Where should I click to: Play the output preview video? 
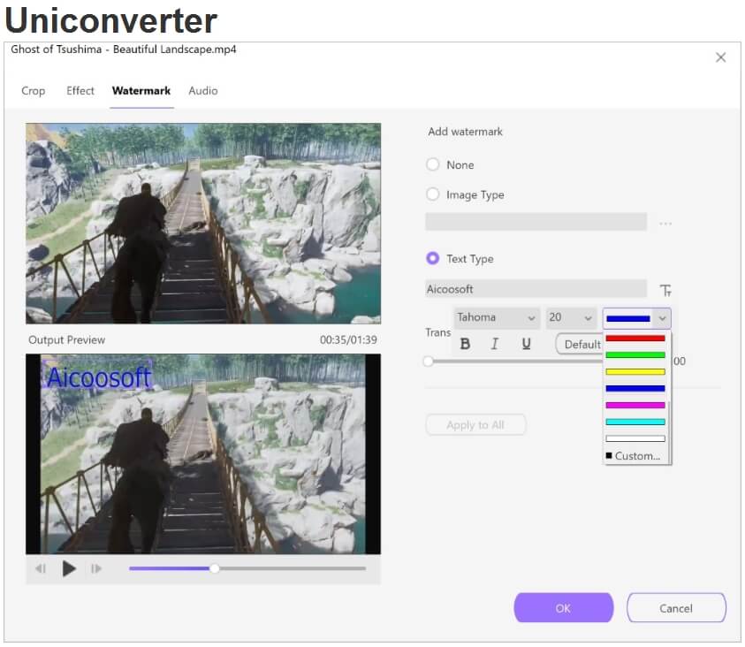point(69,568)
